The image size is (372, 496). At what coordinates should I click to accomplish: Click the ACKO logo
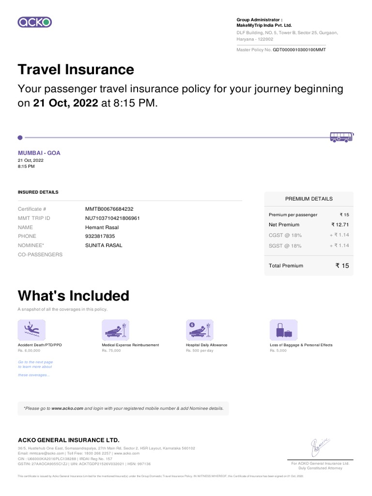point(34,22)
